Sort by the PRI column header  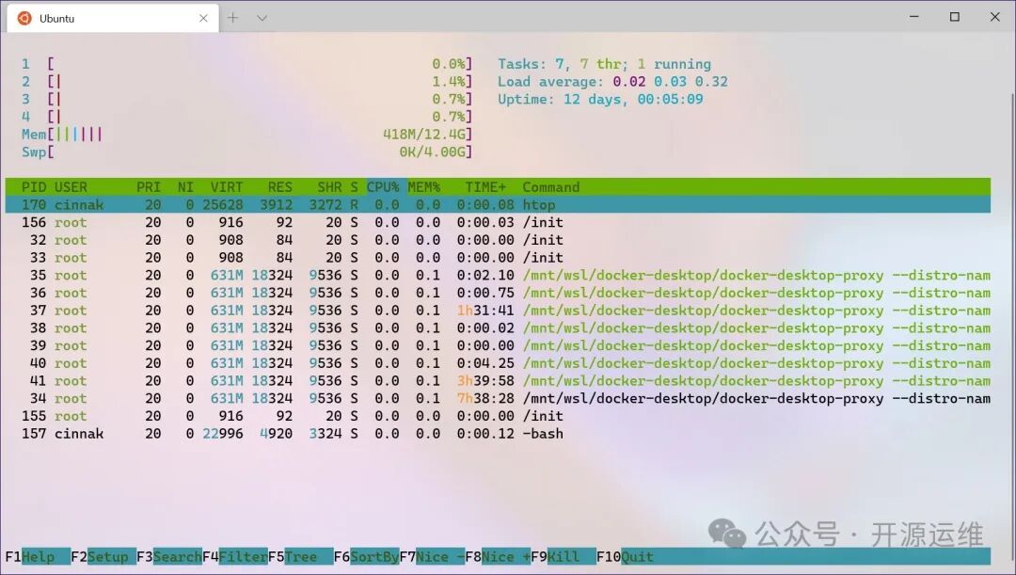[x=149, y=187]
